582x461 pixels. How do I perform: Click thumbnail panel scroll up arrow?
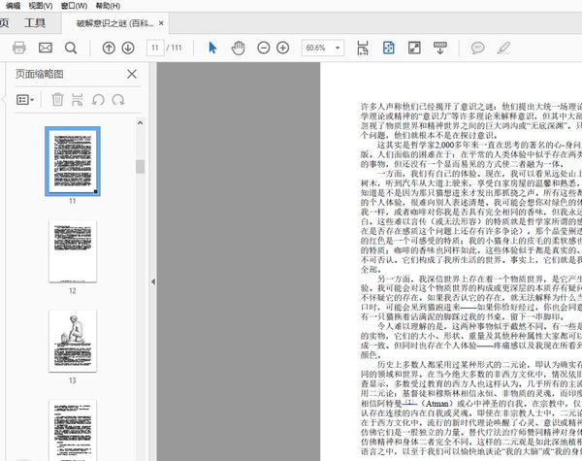click(x=140, y=122)
